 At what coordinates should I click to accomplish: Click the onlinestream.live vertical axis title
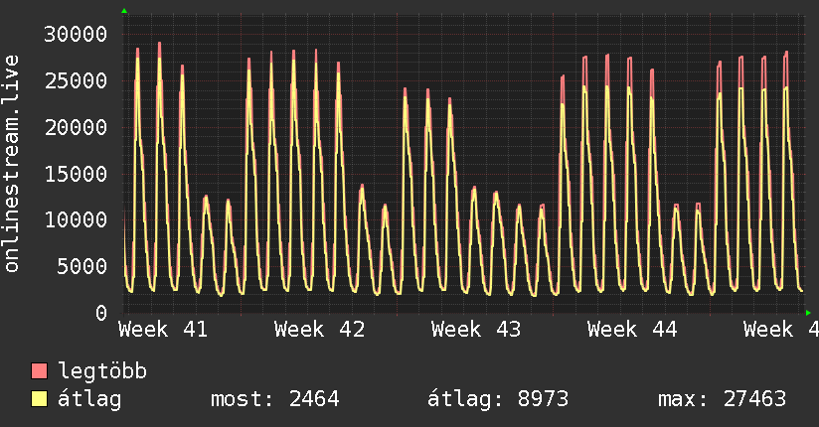[x=11, y=164]
